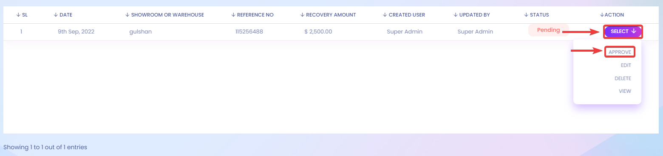Click the $ 2,500.00 recovery amount
The width and height of the screenshot is (663, 156).
318,32
